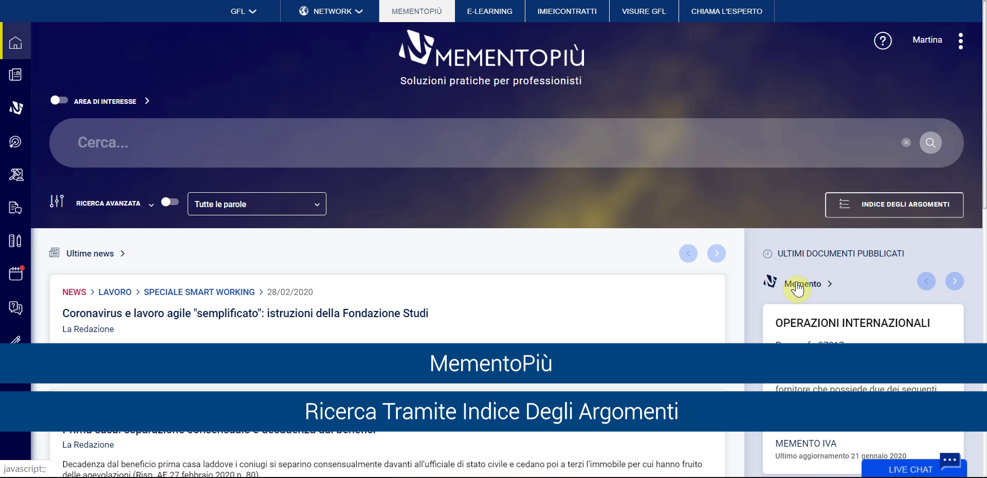Select the E-LEARNING tab
987x478 pixels.
(x=490, y=11)
